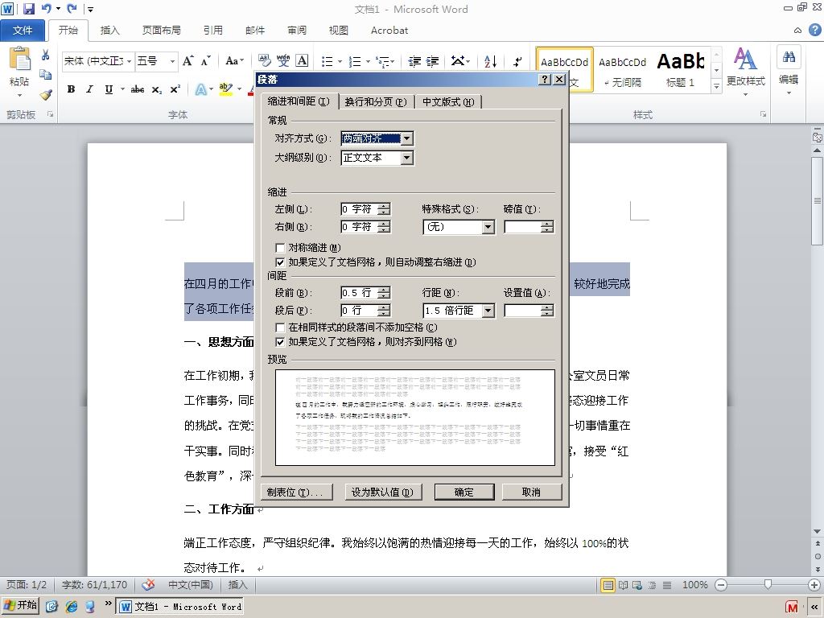824x618 pixels.
Task: Click the zoom out minus button
Action: pyautogui.click(x=722, y=585)
